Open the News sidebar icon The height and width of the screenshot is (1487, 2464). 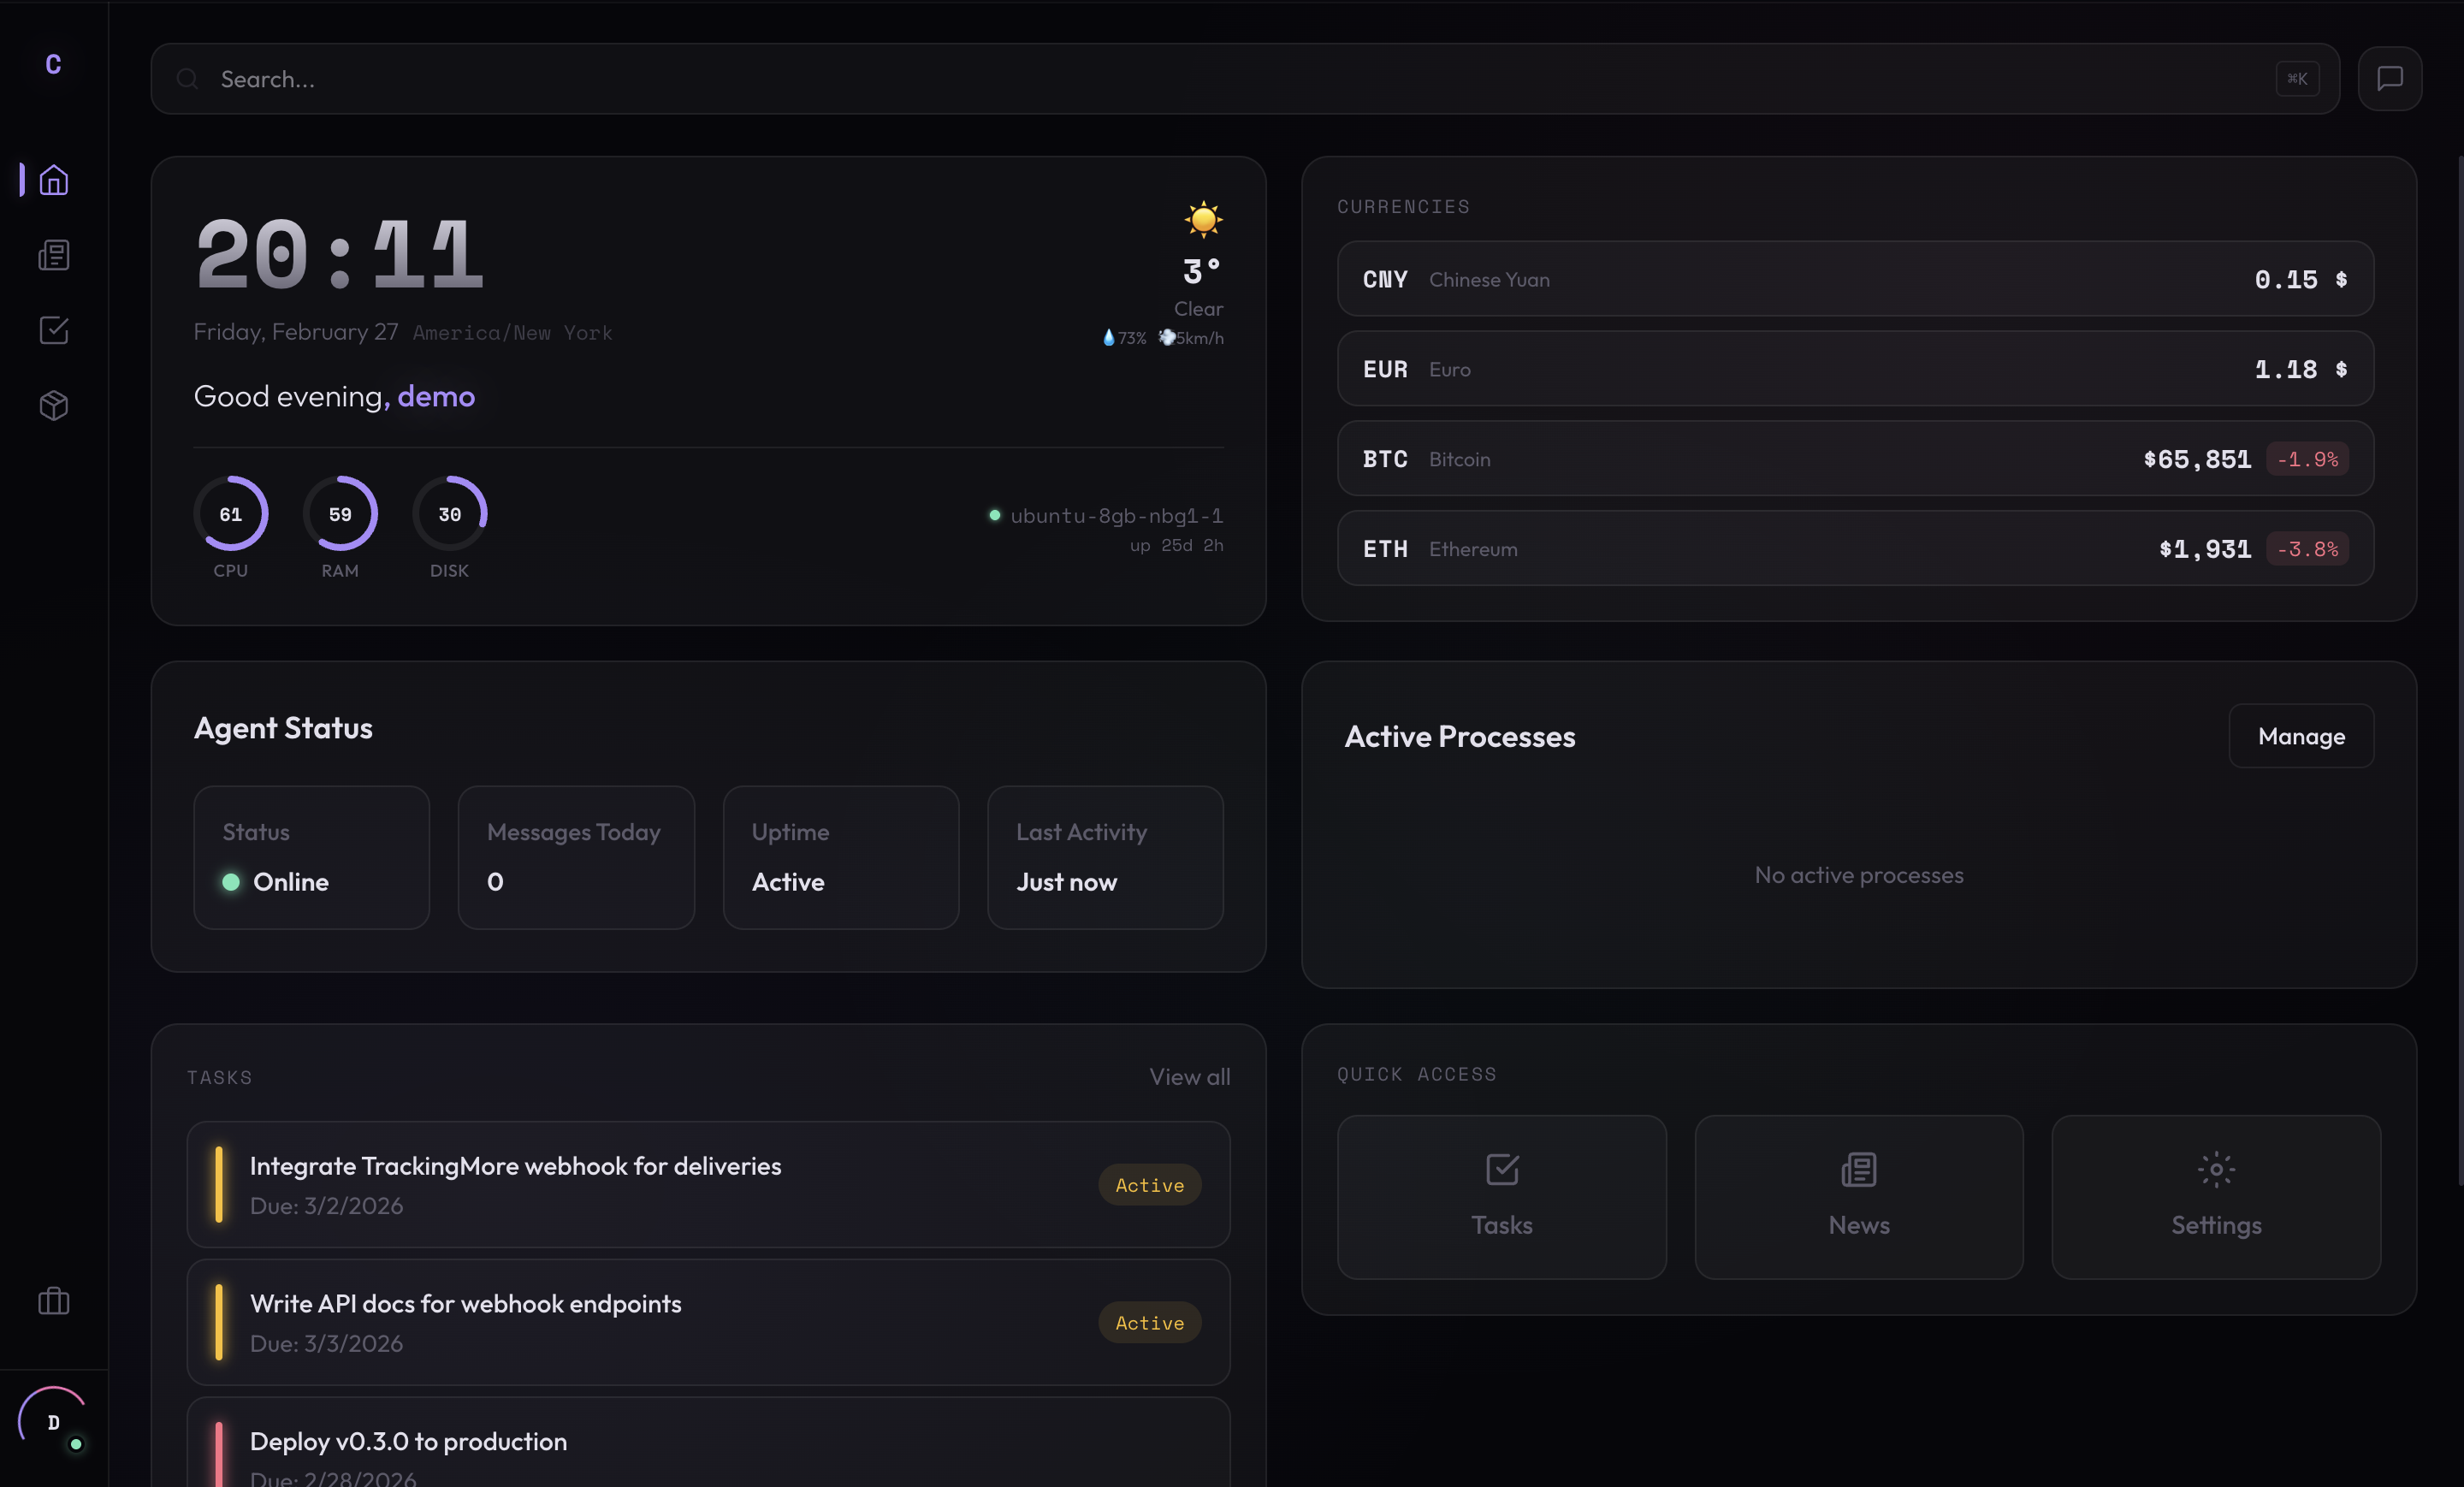coord(53,255)
